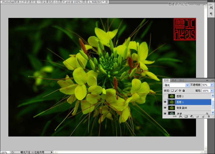Lock transparent pixels icon
Viewport: 215px width, 154px height.
(172, 91)
